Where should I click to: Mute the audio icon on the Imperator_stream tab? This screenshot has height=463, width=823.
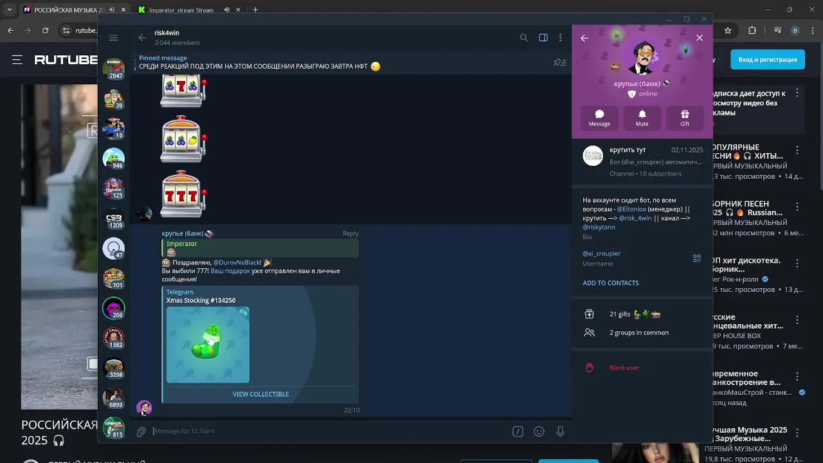226,10
